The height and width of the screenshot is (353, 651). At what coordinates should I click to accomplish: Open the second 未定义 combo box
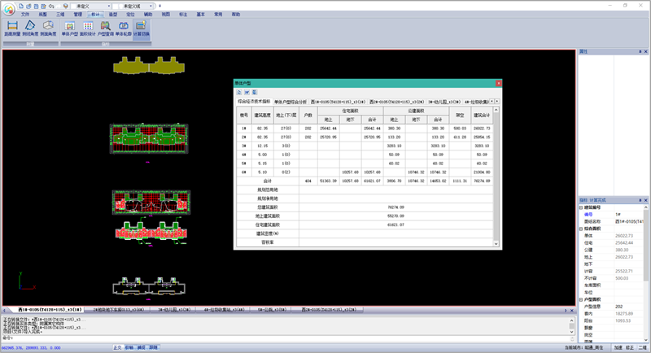coord(133,5)
